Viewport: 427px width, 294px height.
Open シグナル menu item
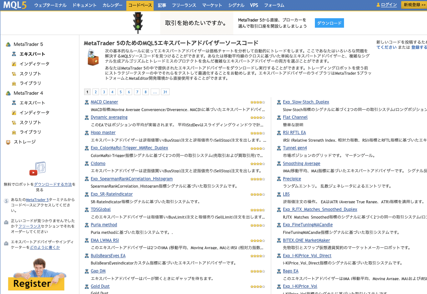[x=236, y=5]
